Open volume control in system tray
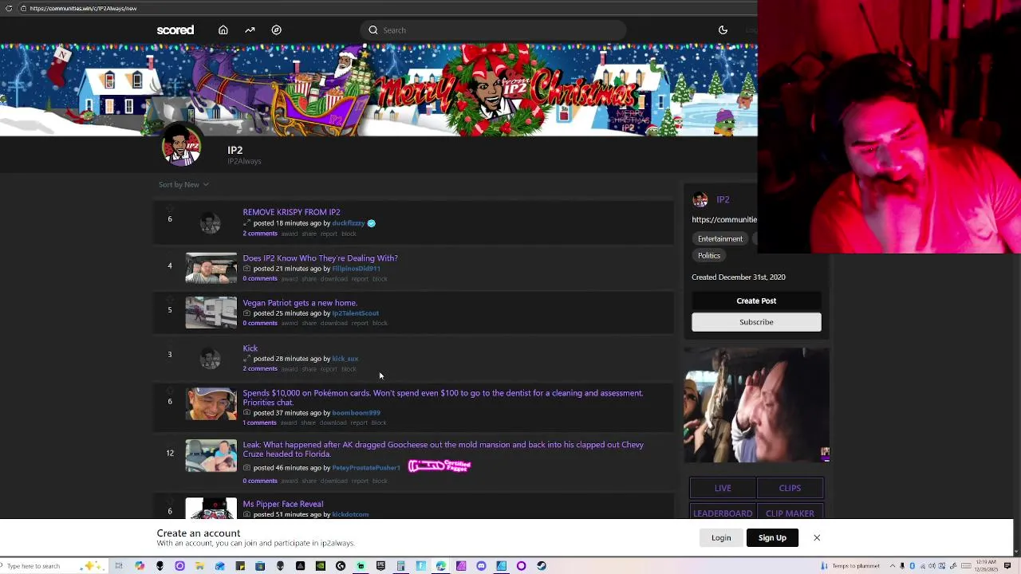Viewport: 1021px width, 574px height. pos(932,566)
